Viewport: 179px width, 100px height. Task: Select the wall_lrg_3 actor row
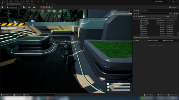point(155,20)
